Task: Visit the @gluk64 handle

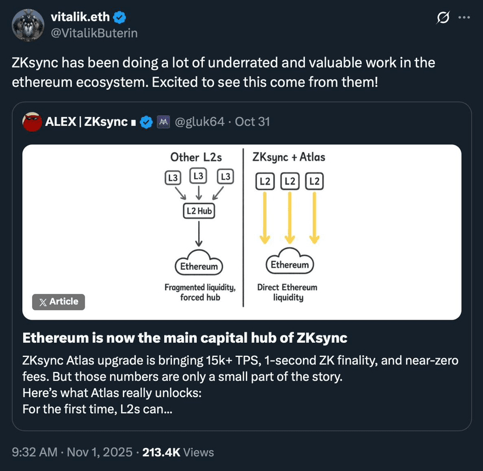Action: coord(200,122)
